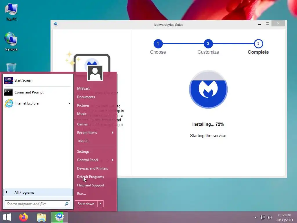Screen dimensions: 297x223
Task: Open the volume speaker tray icon
Action: coord(270,217)
